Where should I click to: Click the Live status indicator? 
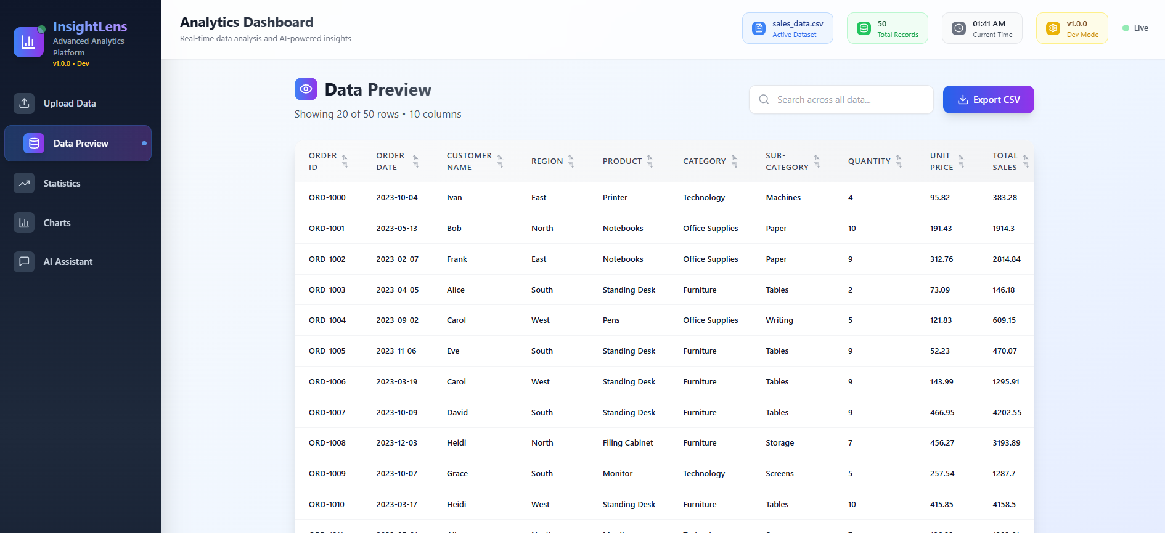point(1135,28)
